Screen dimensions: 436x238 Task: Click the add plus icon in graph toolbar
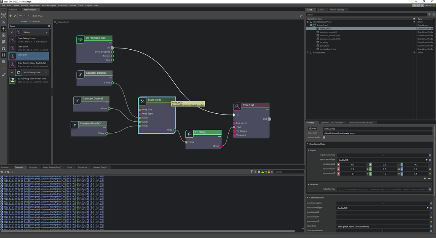point(11,16)
